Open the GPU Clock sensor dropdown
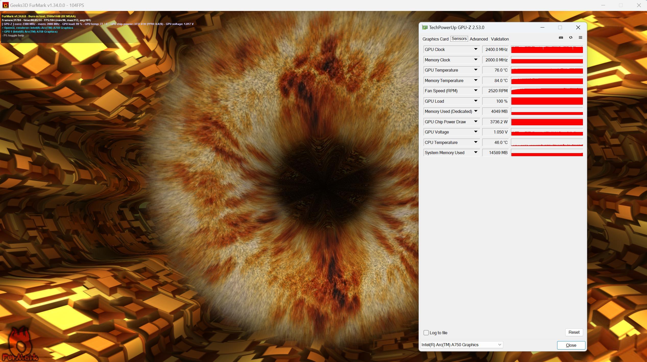Image resolution: width=647 pixels, height=362 pixels. 475,49
